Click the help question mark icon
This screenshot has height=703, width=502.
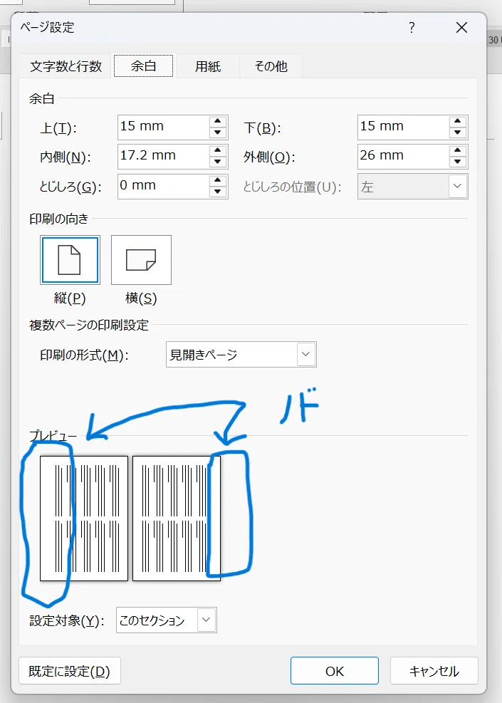(412, 28)
